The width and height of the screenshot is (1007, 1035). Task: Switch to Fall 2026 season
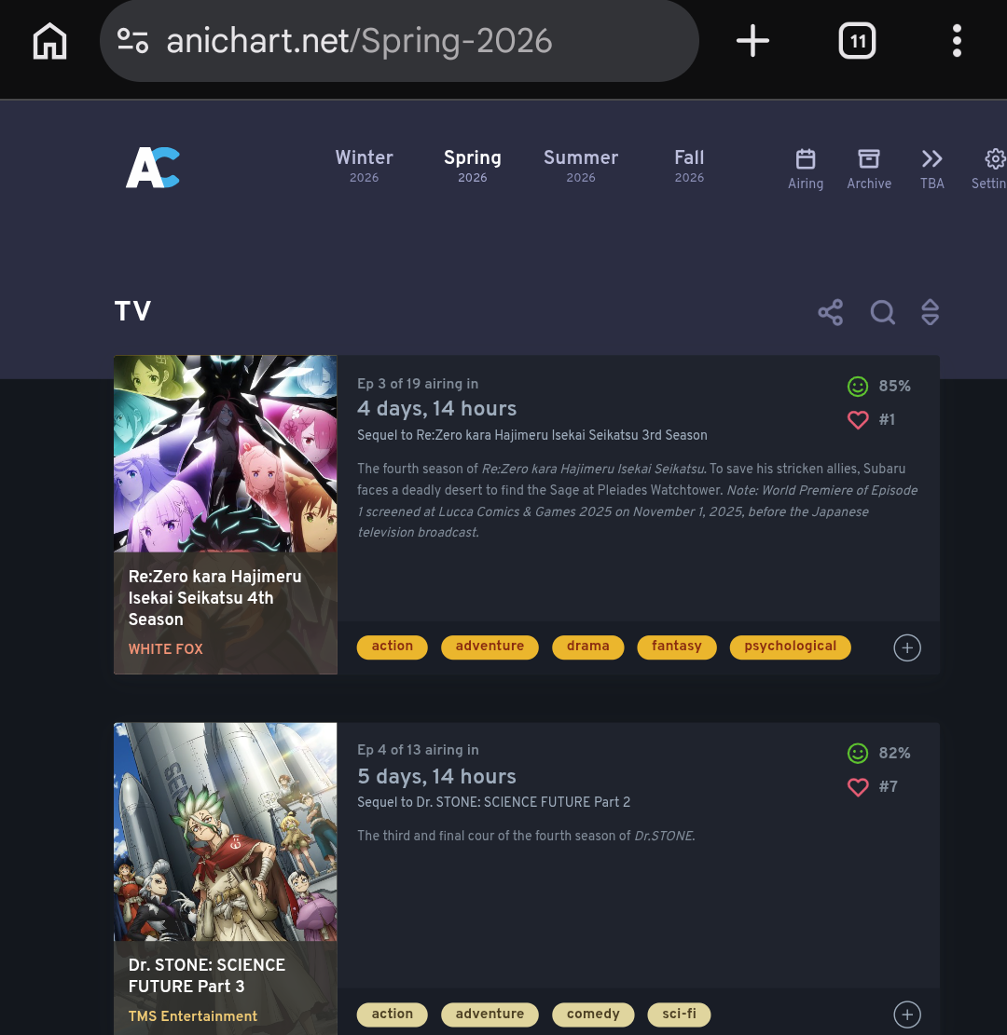coord(689,166)
